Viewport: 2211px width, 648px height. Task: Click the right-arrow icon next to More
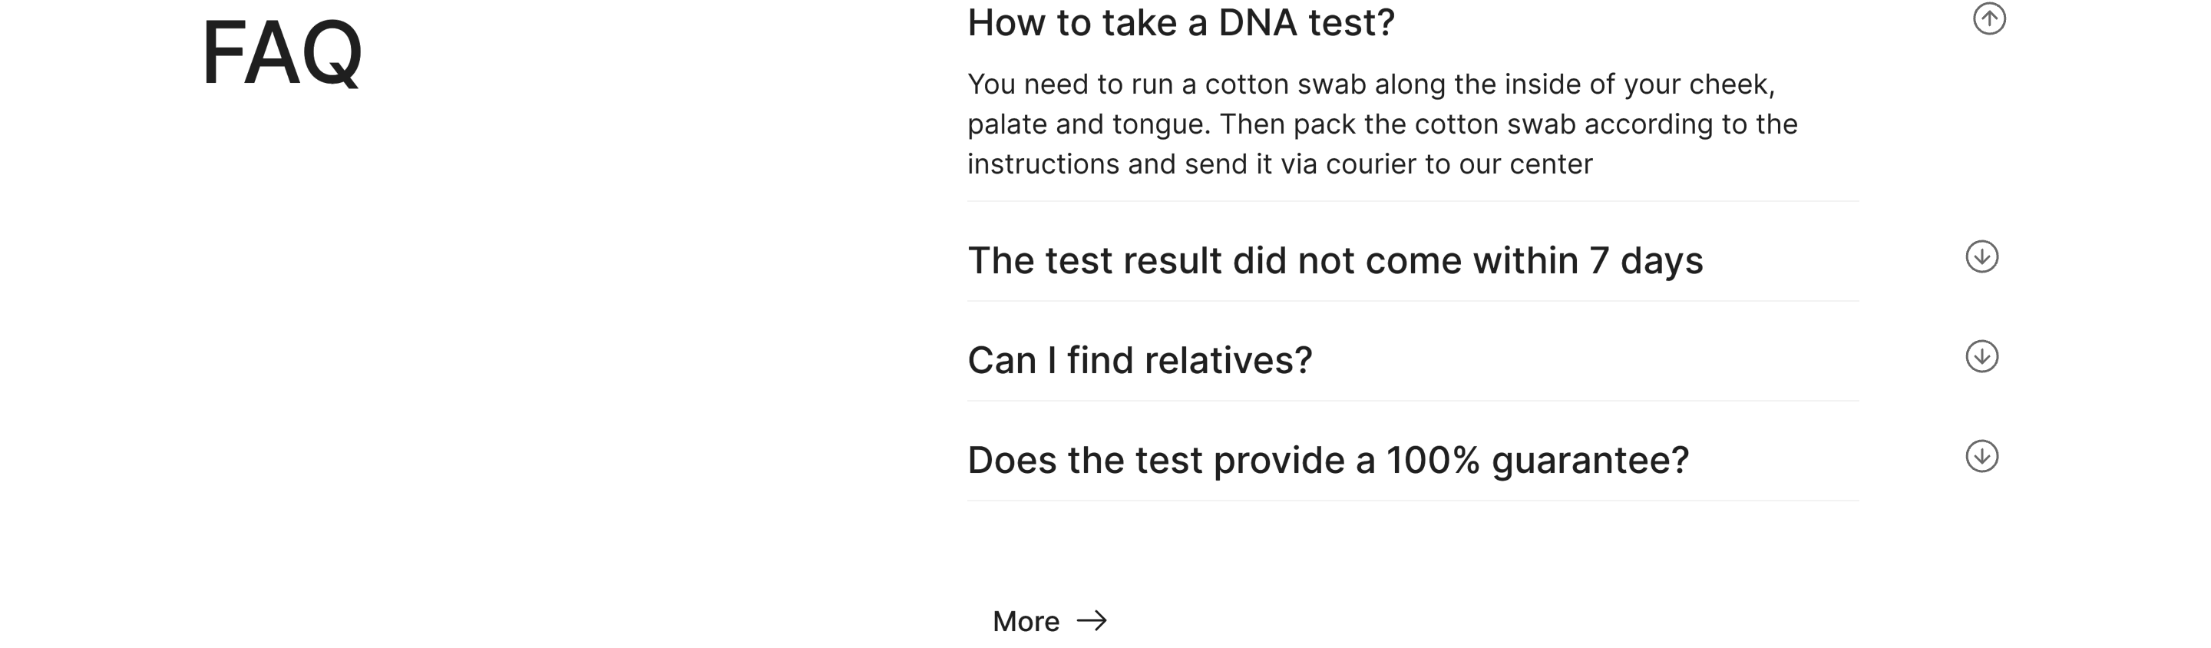pos(1092,620)
